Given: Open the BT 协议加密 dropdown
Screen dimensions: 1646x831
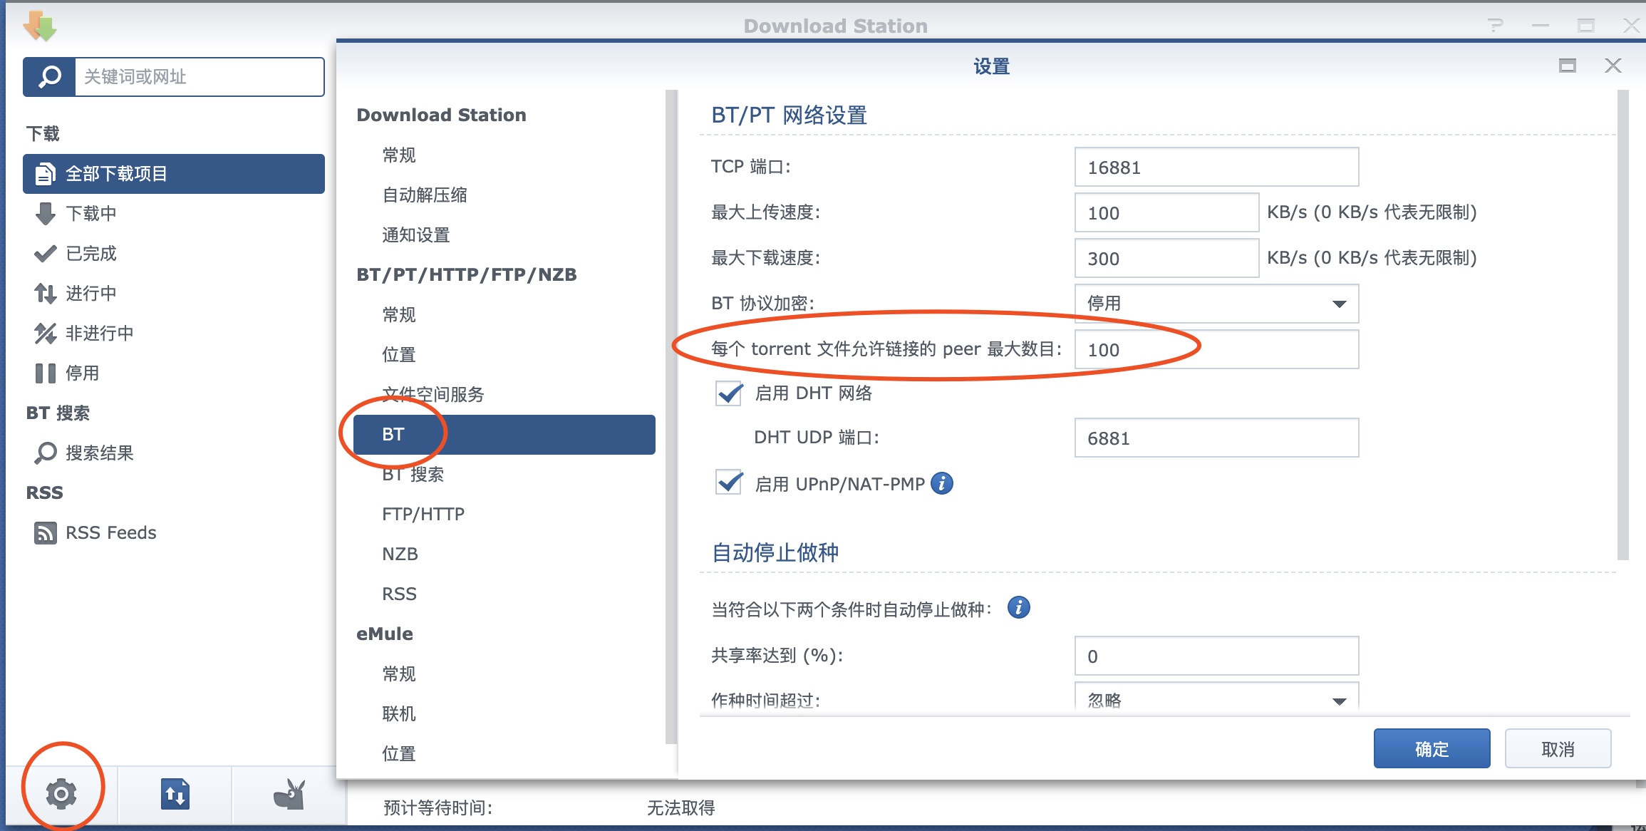Looking at the screenshot, I should coord(1216,304).
